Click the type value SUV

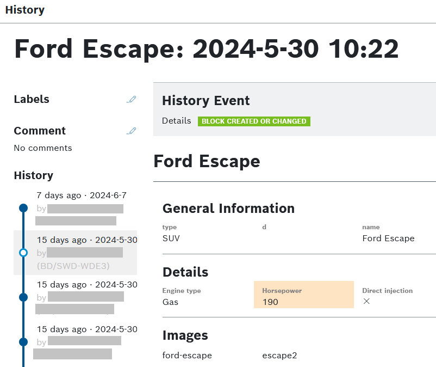(171, 238)
